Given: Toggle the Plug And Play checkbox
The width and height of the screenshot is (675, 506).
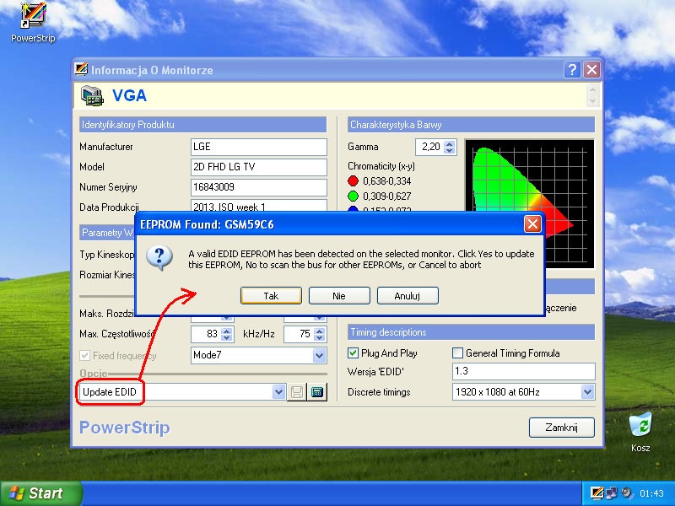Looking at the screenshot, I should pyautogui.click(x=353, y=353).
